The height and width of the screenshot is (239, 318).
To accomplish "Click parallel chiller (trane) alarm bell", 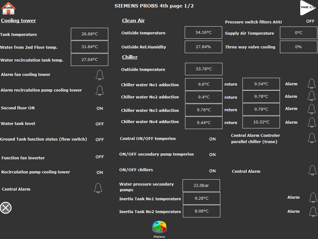I will (311, 138).
